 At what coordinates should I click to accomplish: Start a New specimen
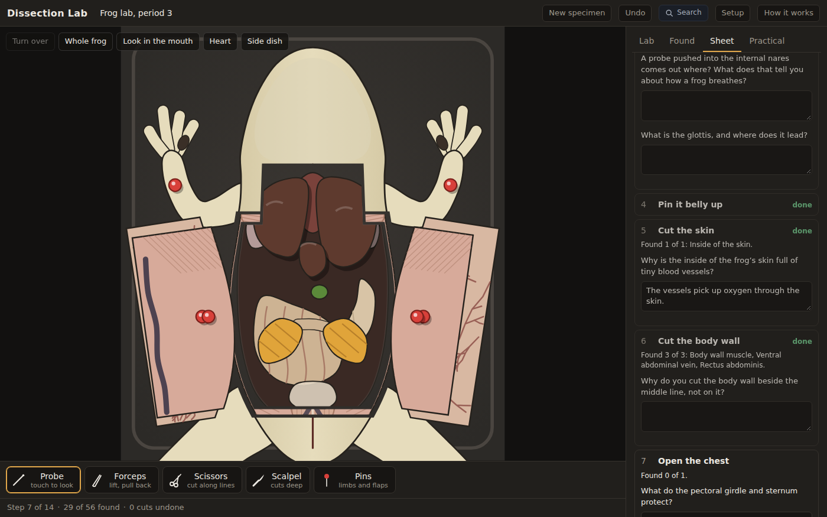pos(577,13)
